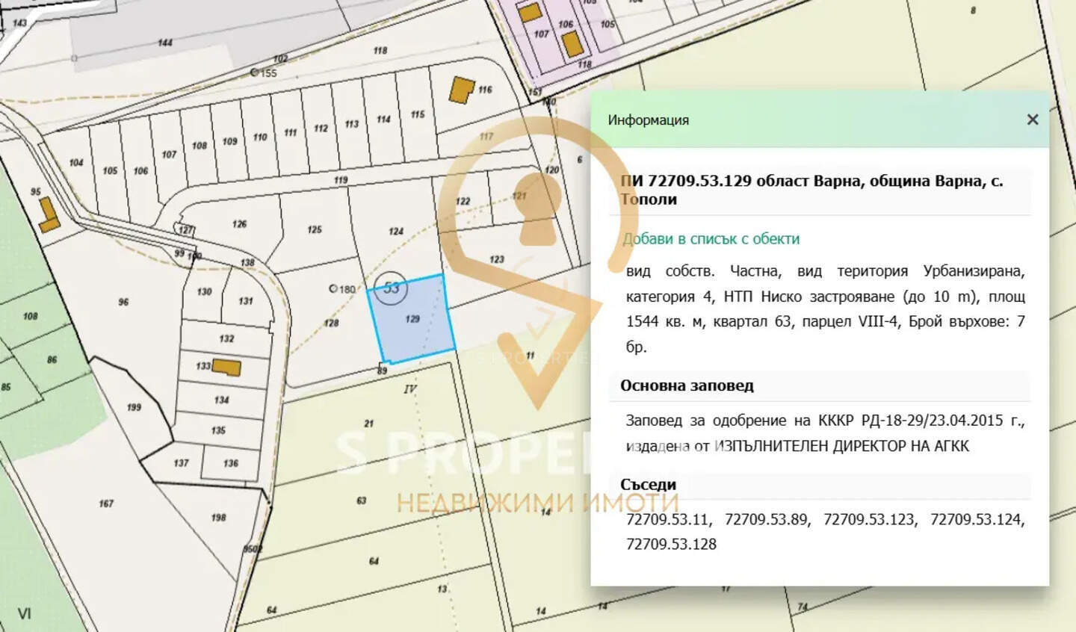
Task: Click the 'Съседи' section header
Action: coord(648,484)
